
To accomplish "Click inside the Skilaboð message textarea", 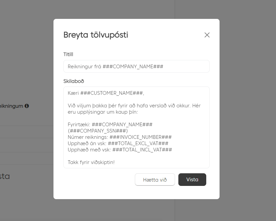I will pyautogui.click(x=137, y=128).
